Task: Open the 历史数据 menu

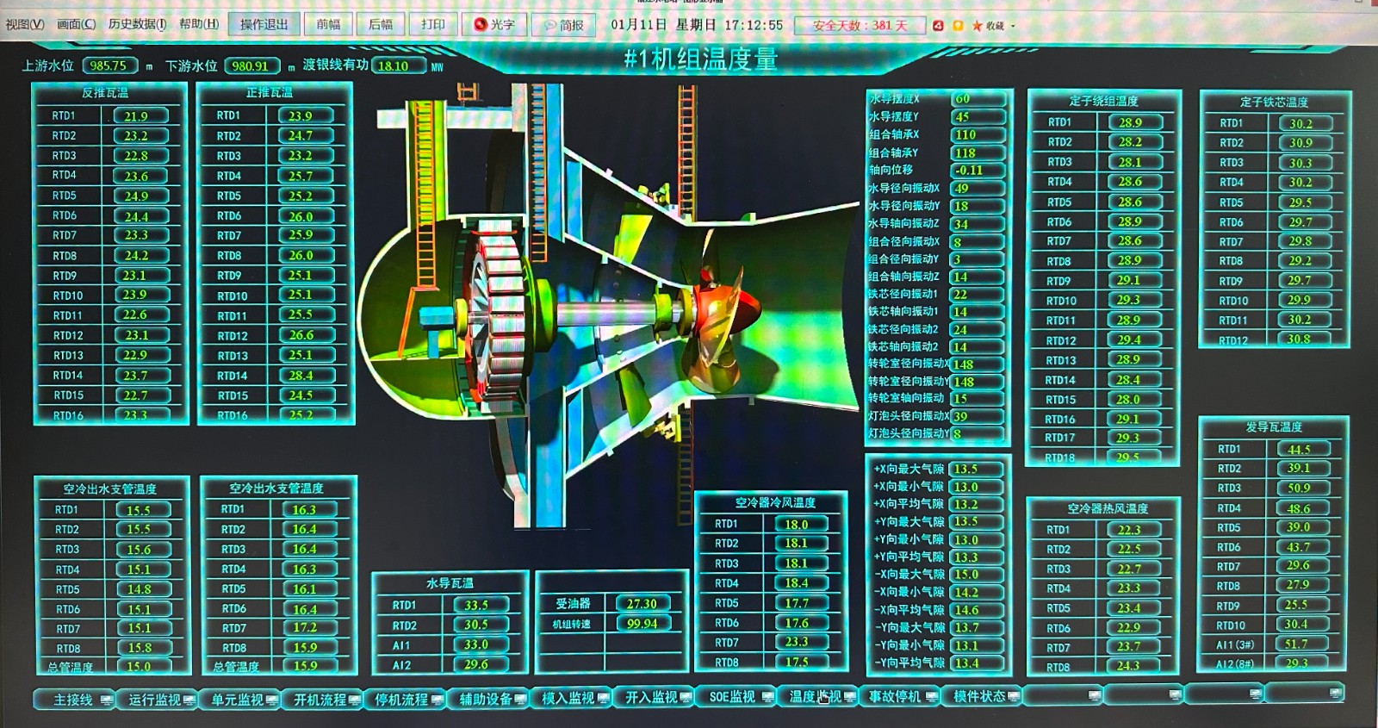Action: (x=137, y=24)
